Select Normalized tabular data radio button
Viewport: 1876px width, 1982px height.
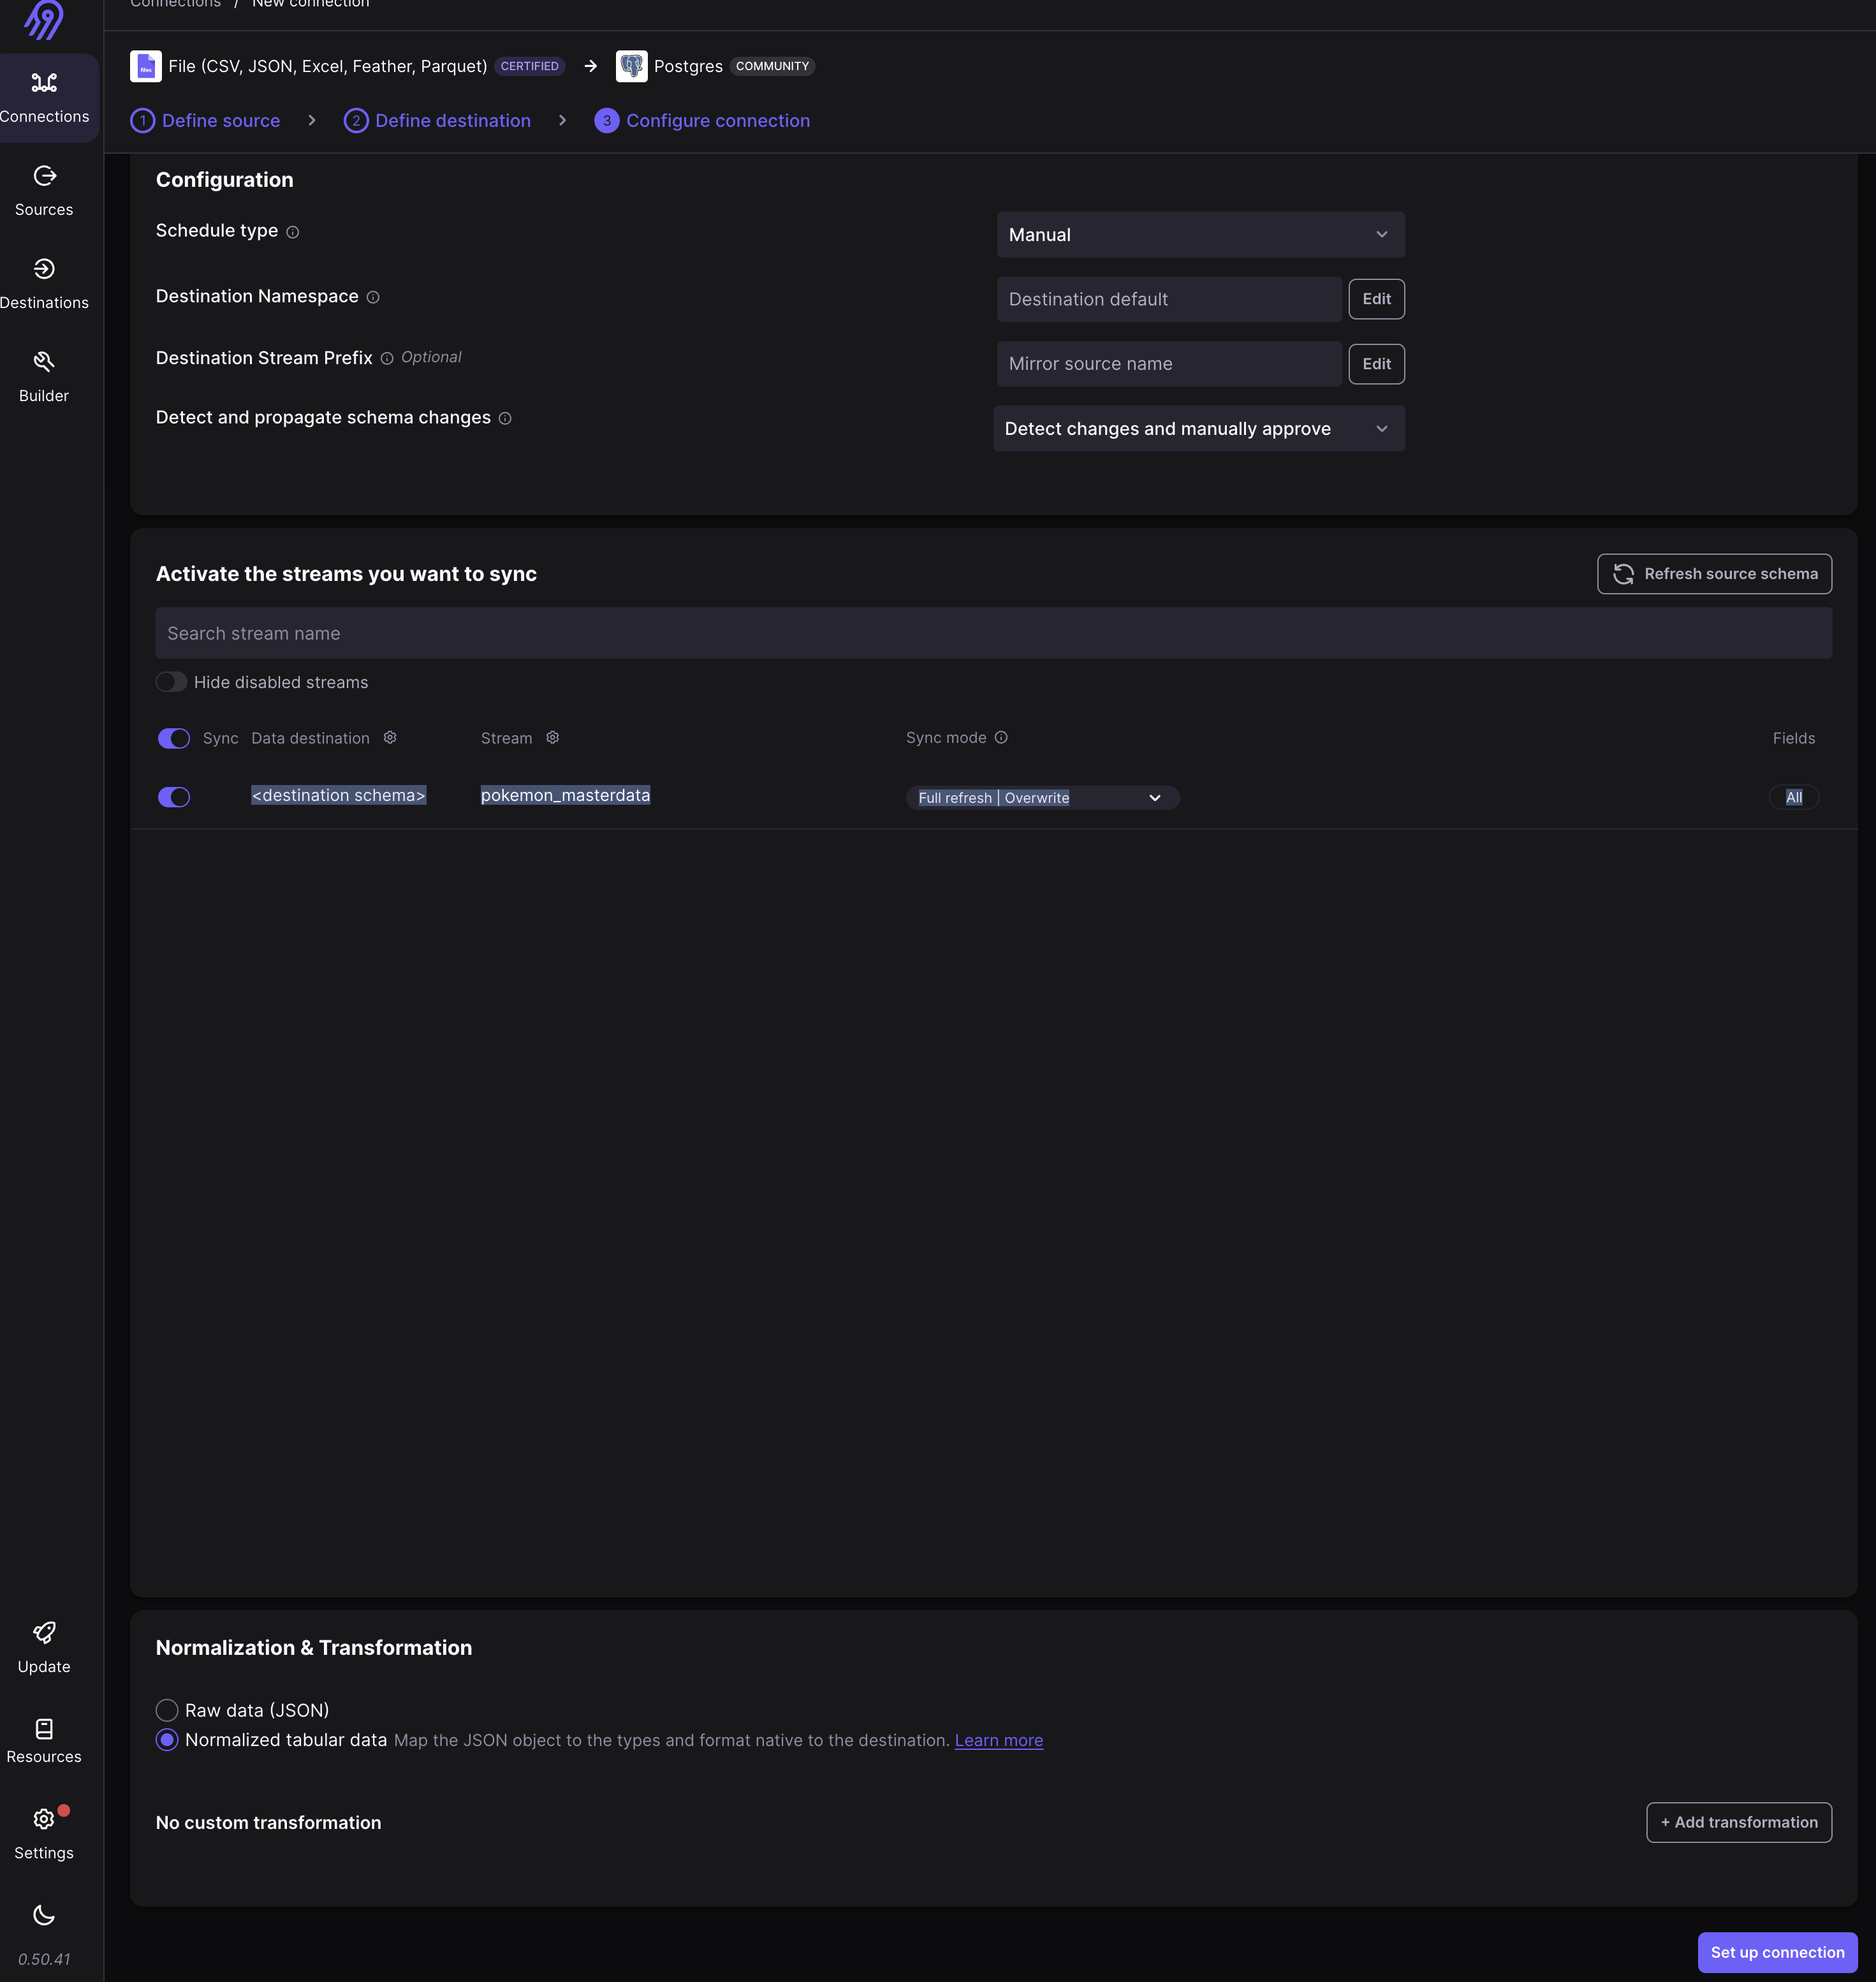(166, 1740)
